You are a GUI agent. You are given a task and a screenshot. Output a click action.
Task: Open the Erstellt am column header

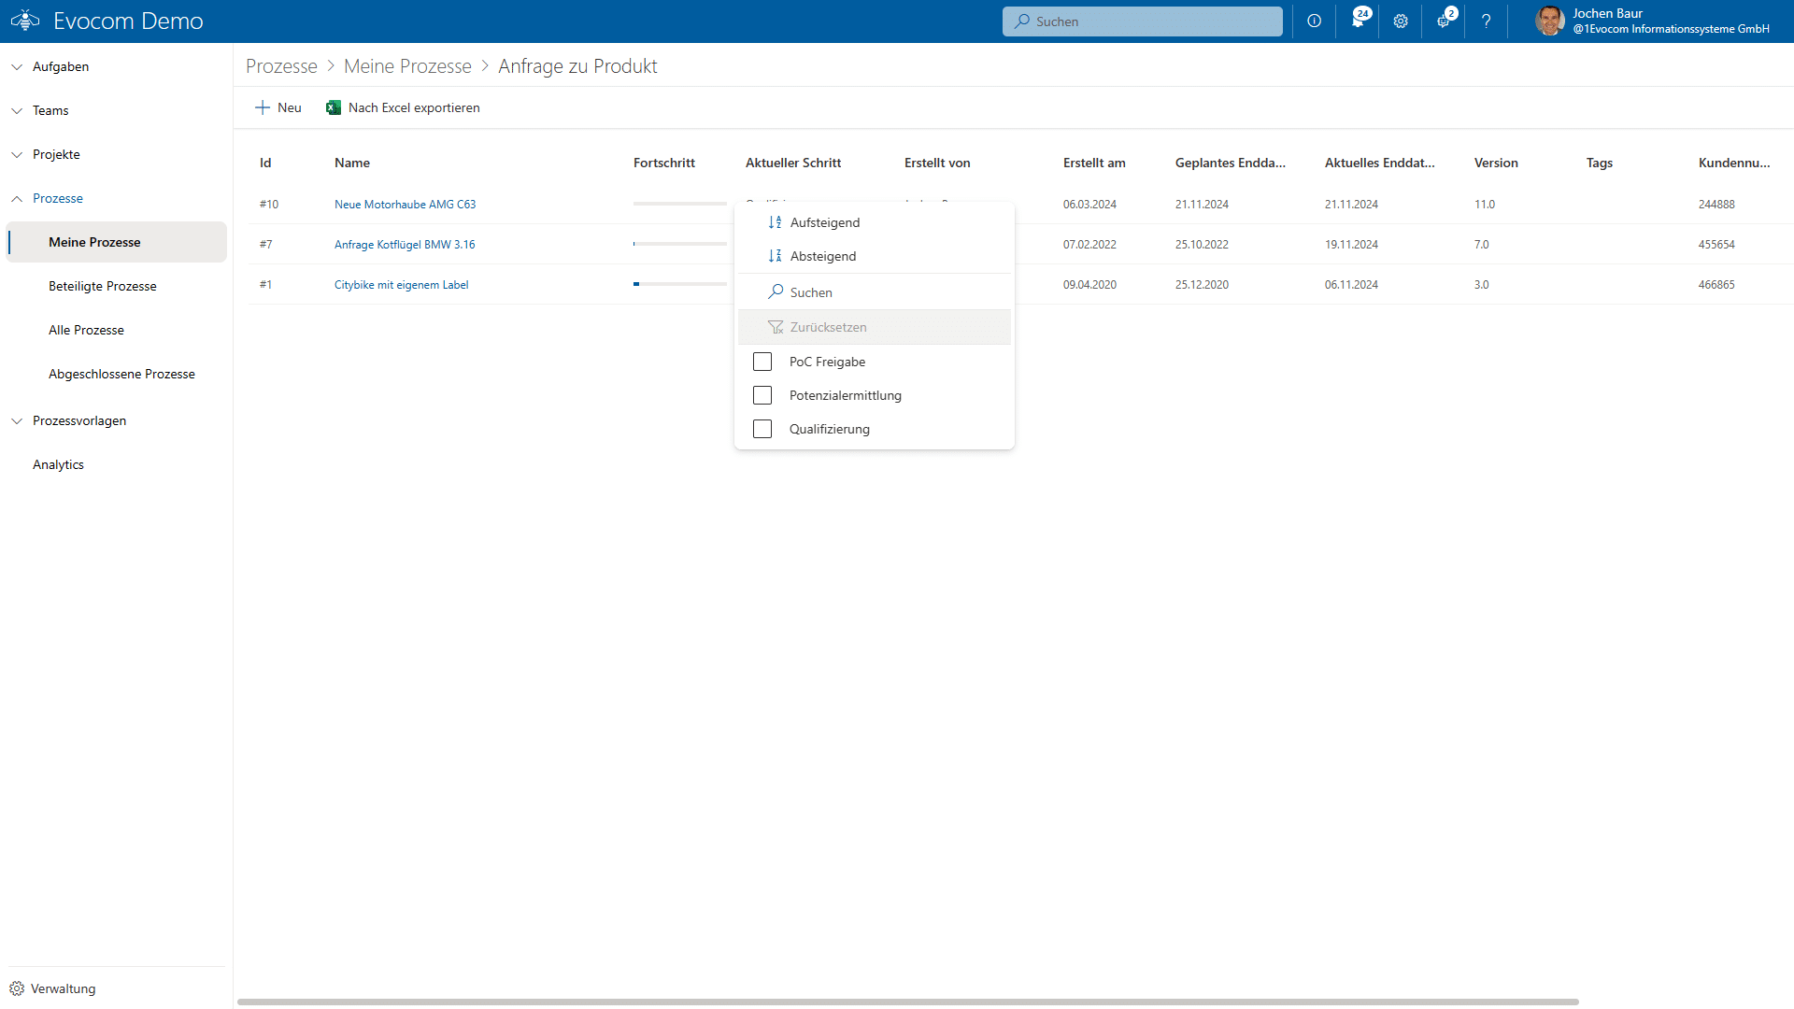pyautogui.click(x=1094, y=163)
